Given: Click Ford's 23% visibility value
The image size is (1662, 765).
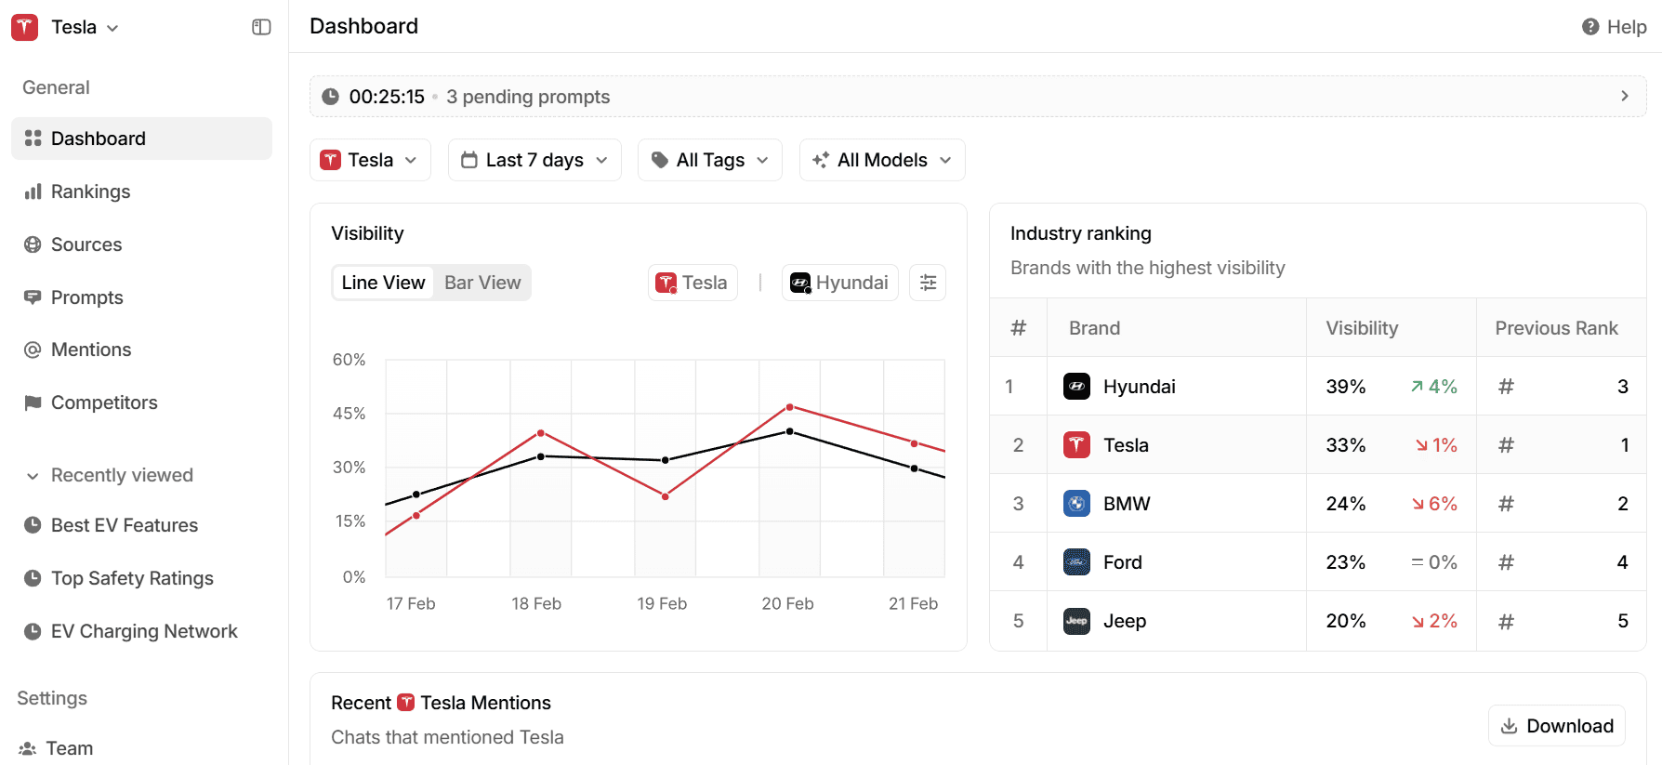Looking at the screenshot, I should [1346, 562].
